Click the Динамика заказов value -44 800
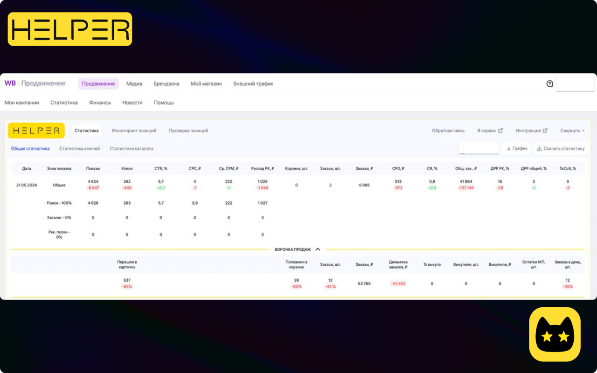The image size is (597, 373). pos(398,283)
